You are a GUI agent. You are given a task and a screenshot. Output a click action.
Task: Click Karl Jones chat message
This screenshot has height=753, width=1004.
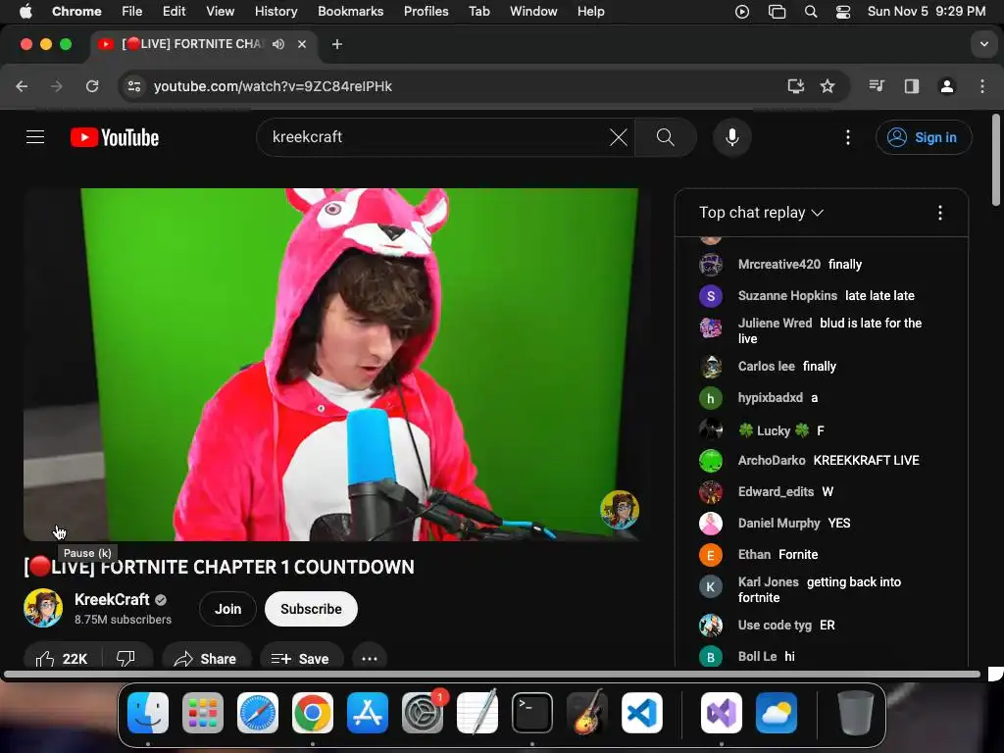(822, 589)
